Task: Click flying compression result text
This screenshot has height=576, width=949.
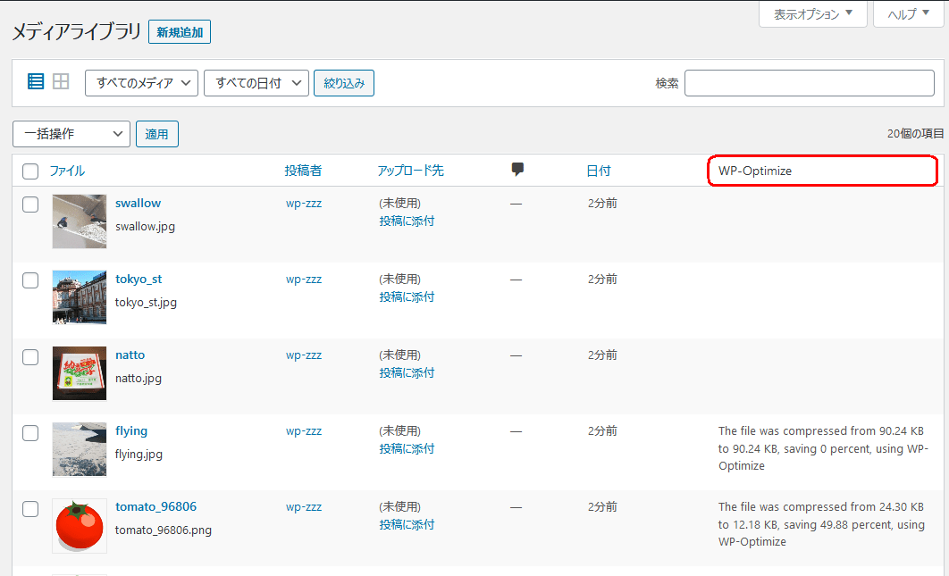Action: coord(822,448)
